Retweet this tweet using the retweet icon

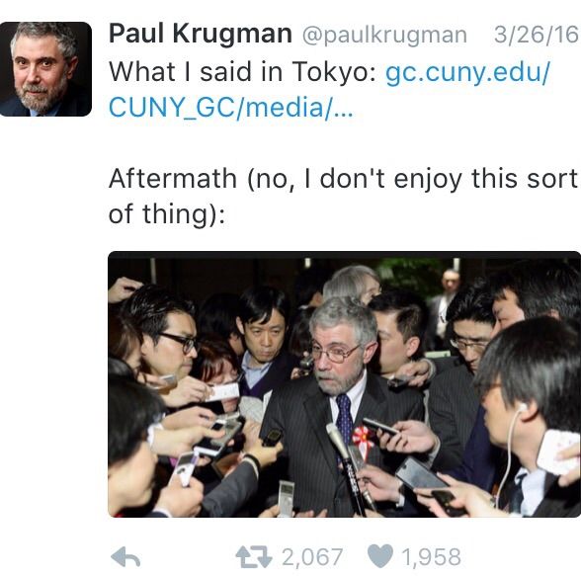[x=254, y=557]
